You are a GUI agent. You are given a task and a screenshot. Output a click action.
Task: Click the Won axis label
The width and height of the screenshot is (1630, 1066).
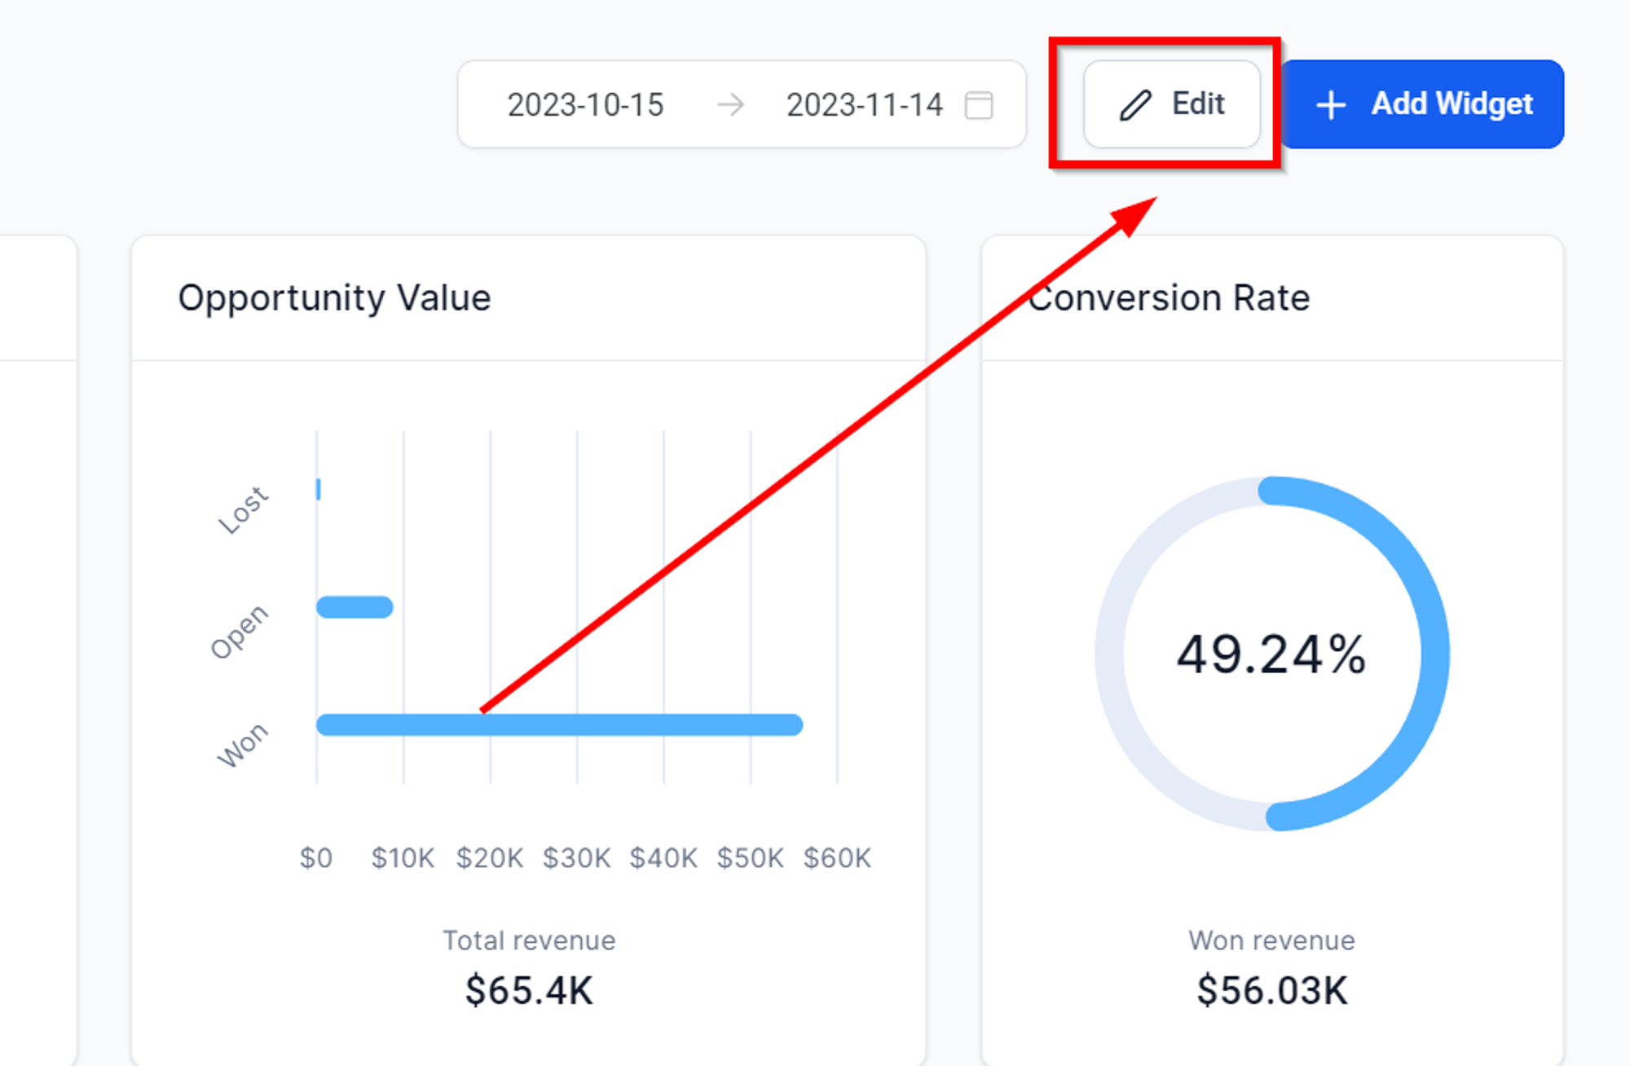[242, 745]
